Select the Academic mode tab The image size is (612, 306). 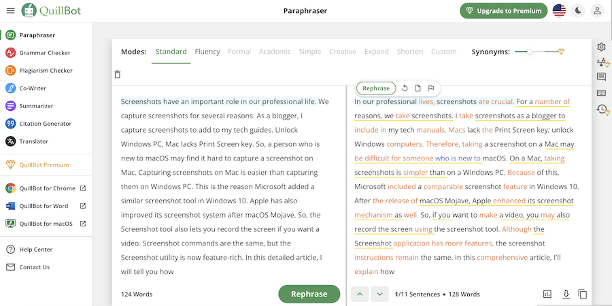[275, 52]
